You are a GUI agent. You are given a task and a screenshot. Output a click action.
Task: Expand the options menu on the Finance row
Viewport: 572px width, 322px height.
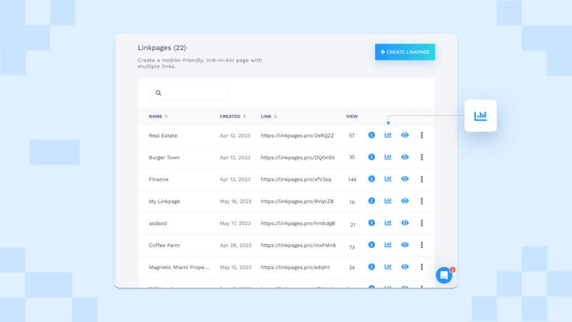pos(422,179)
